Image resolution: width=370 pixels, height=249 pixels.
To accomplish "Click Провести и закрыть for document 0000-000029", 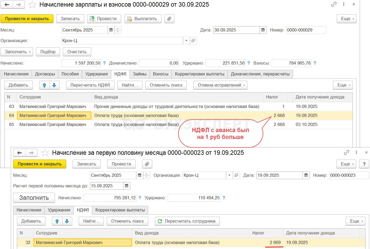I will [27, 19].
